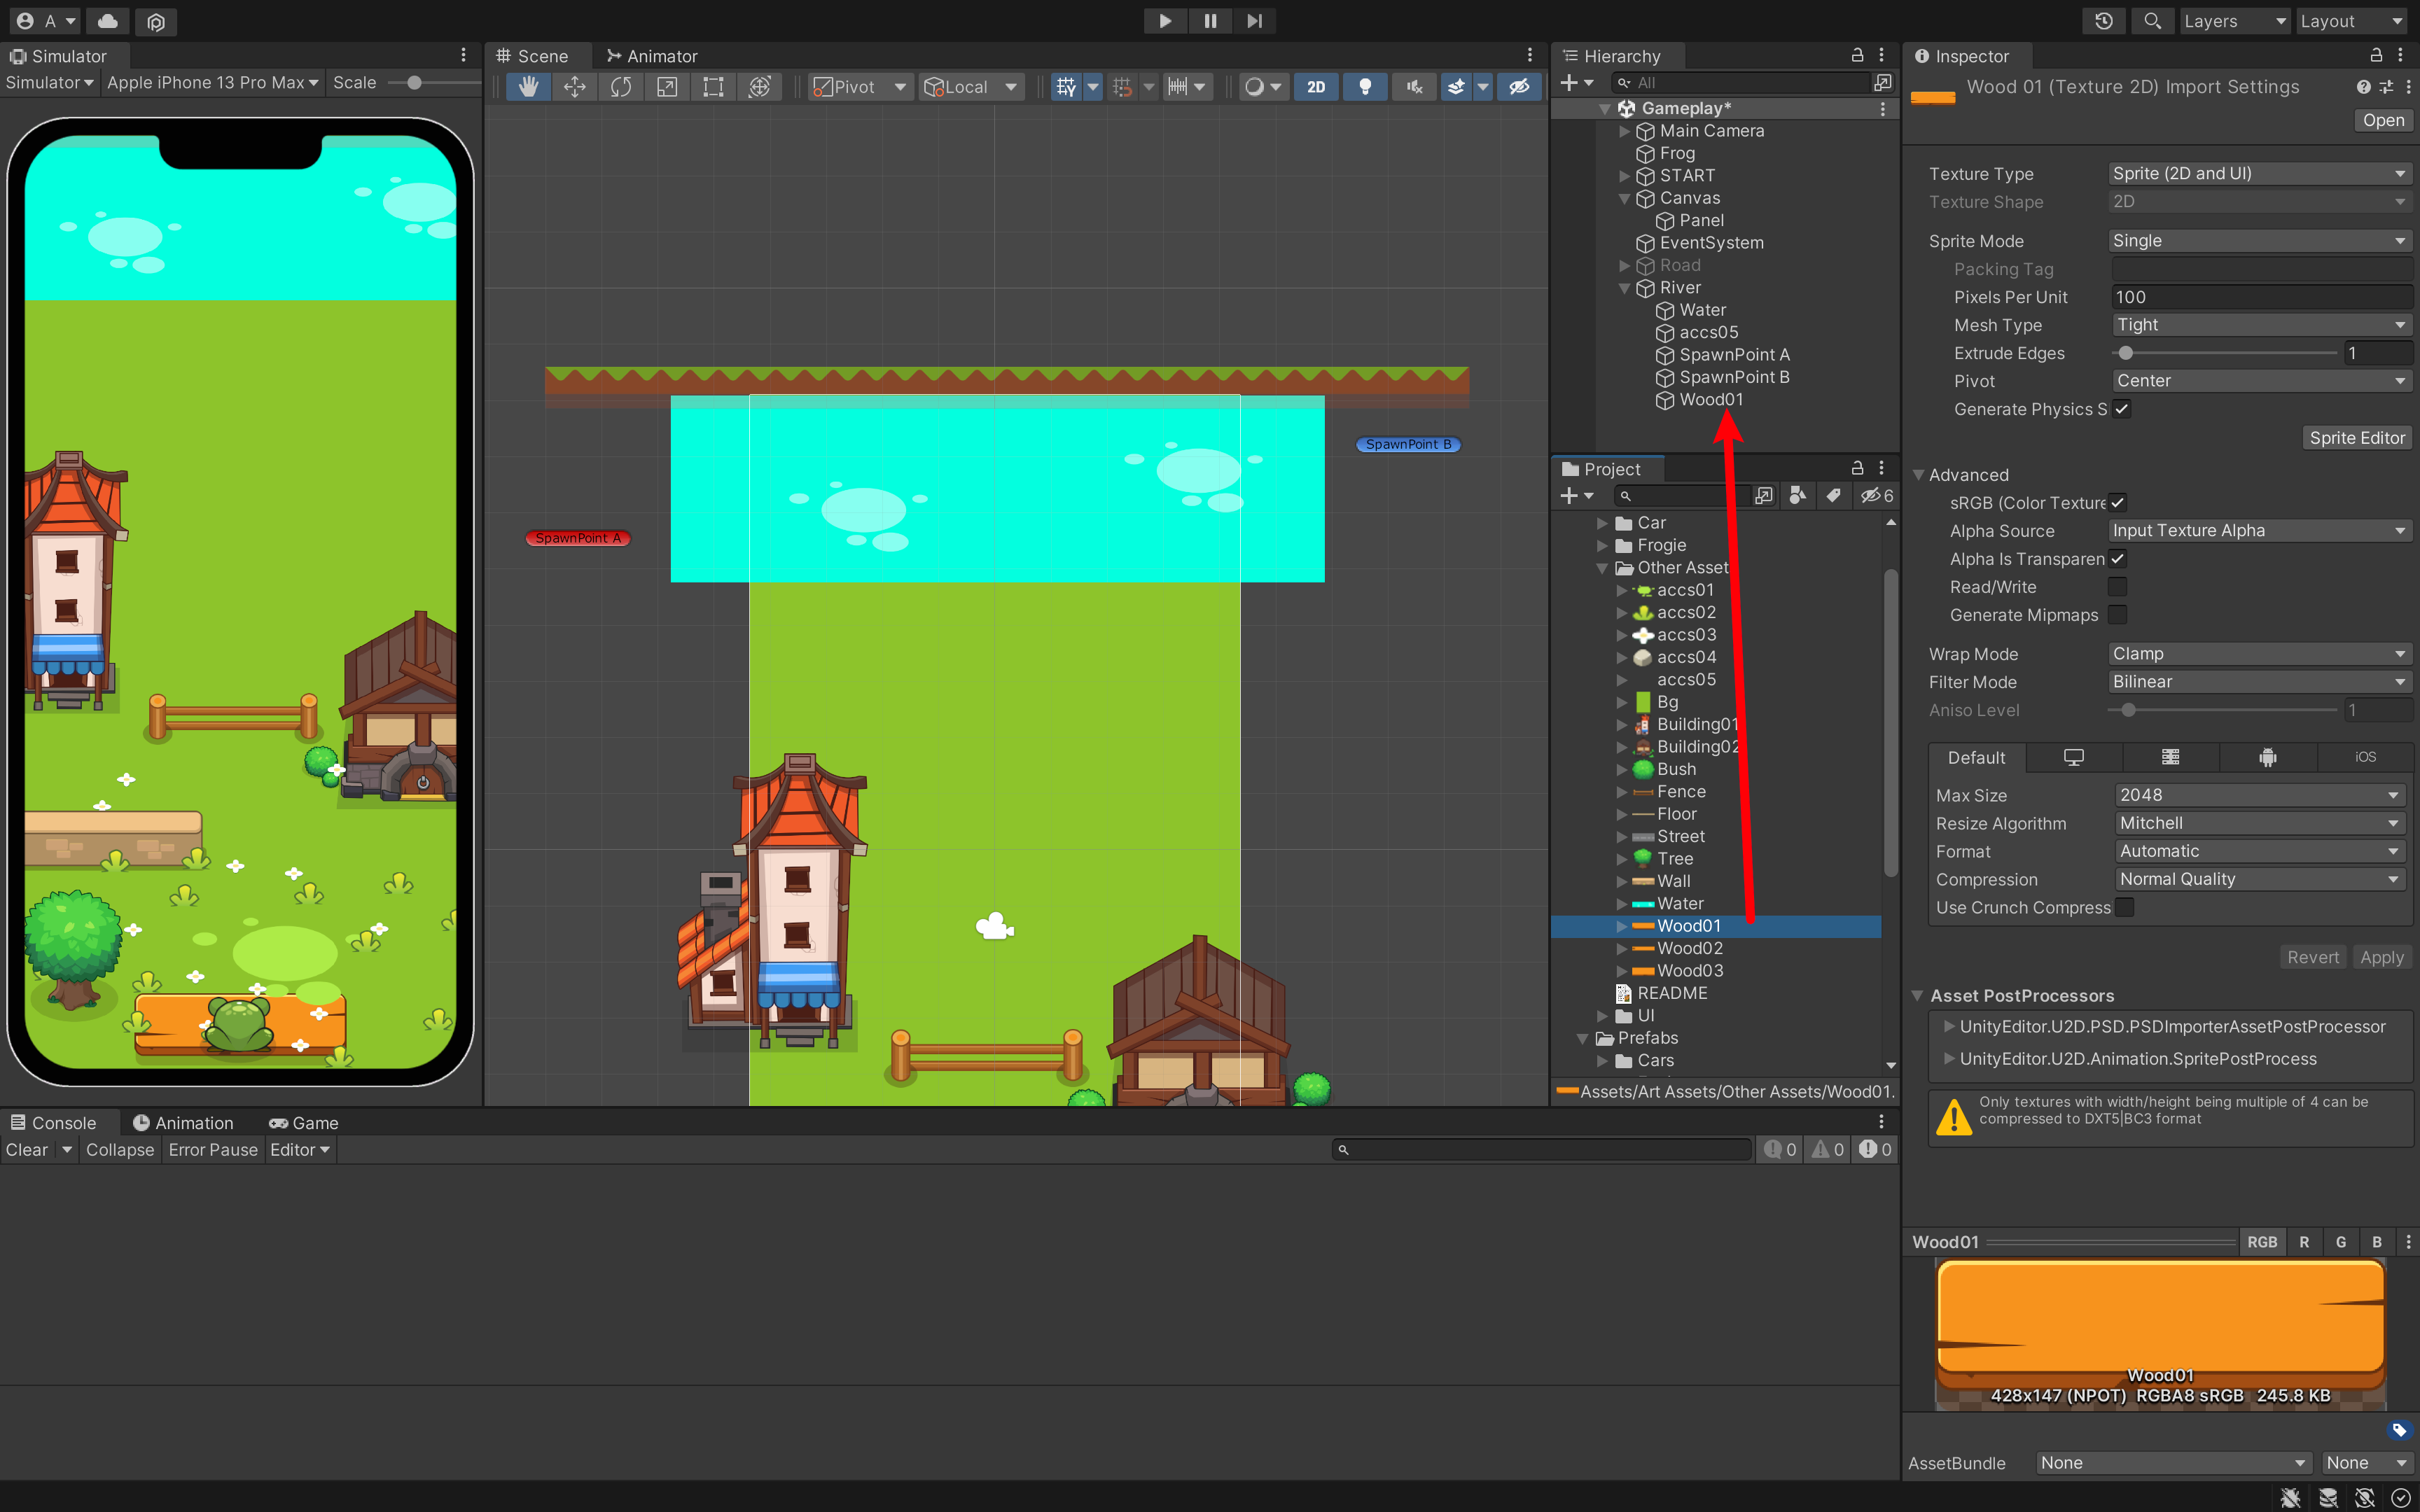Select the Move tool
The width and height of the screenshot is (2420, 1512).
[575, 87]
